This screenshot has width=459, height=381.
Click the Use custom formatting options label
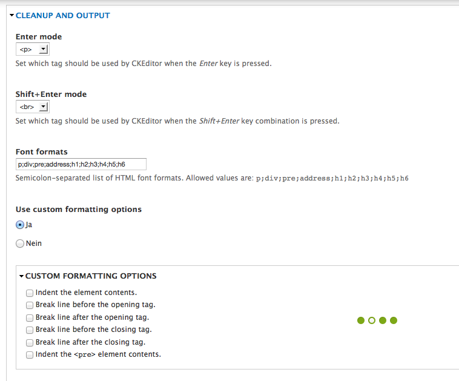[x=78, y=209]
